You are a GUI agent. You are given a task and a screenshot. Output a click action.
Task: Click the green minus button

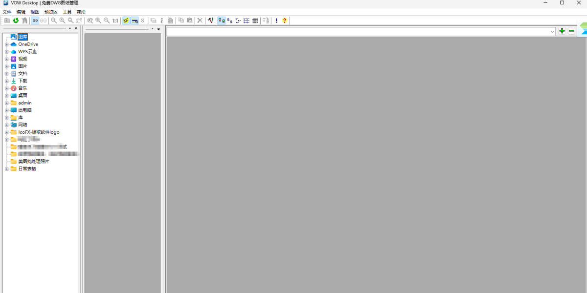pyautogui.click(x=571, y=31)
